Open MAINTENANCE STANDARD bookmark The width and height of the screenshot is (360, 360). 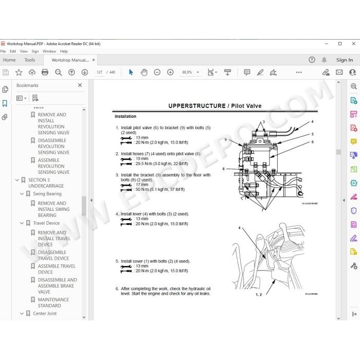pos(53,302)
